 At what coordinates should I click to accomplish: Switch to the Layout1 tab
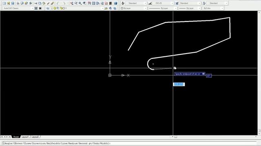25,137
